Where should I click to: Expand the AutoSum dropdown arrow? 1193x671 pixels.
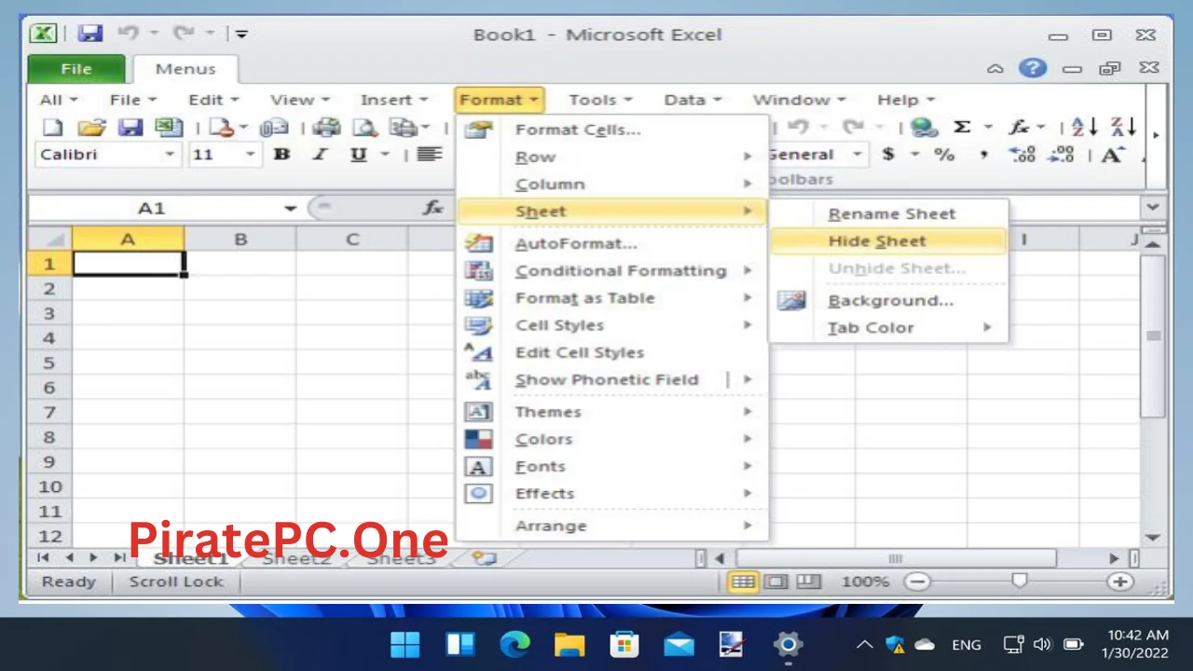click(x=988, y=128)
